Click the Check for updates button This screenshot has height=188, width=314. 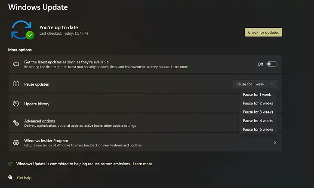[263, 32]
